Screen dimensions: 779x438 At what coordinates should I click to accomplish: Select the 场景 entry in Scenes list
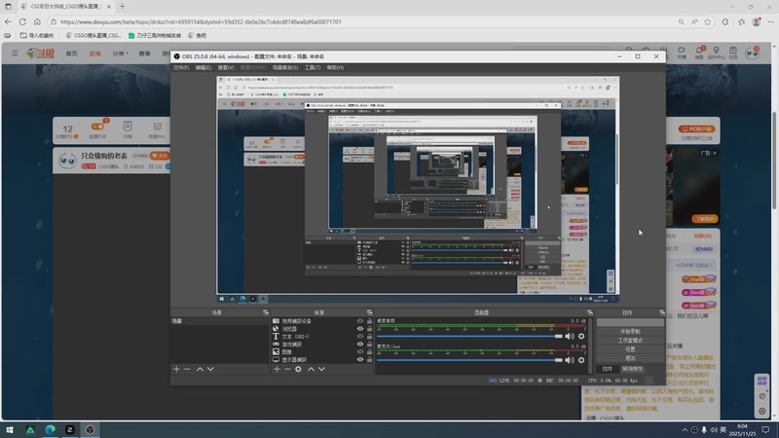220,321
